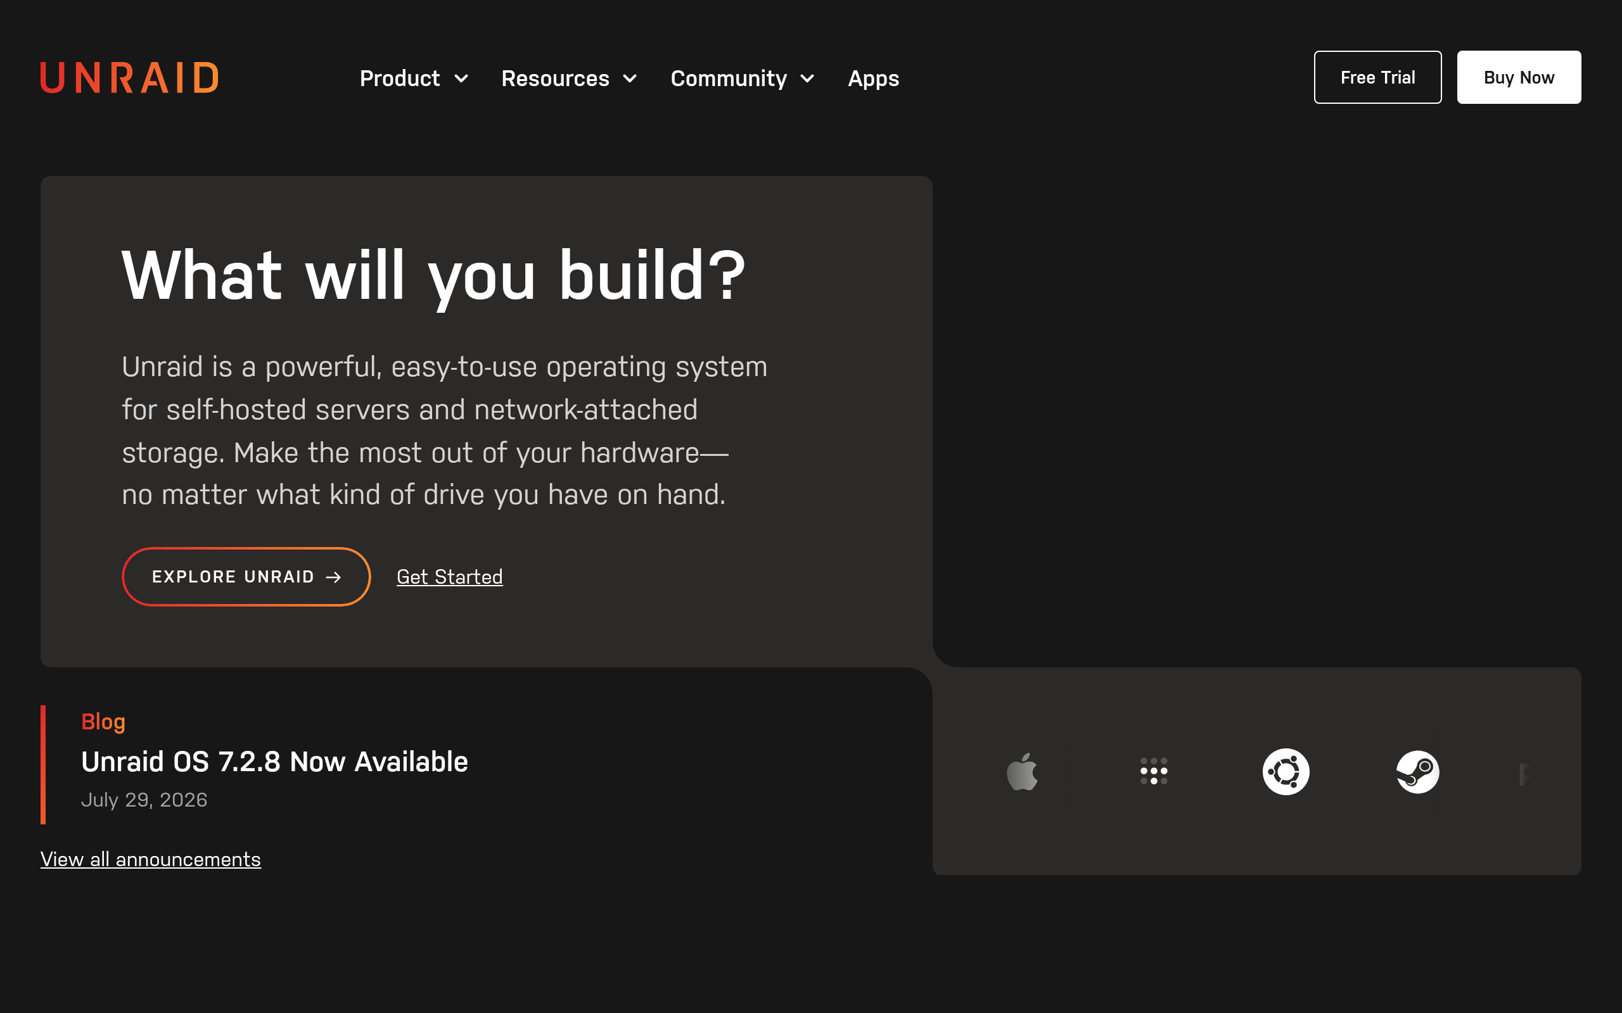Screen dimensions: 1622x1013
Task: Expand the Product dropdown menu
Action: point(414,79)
